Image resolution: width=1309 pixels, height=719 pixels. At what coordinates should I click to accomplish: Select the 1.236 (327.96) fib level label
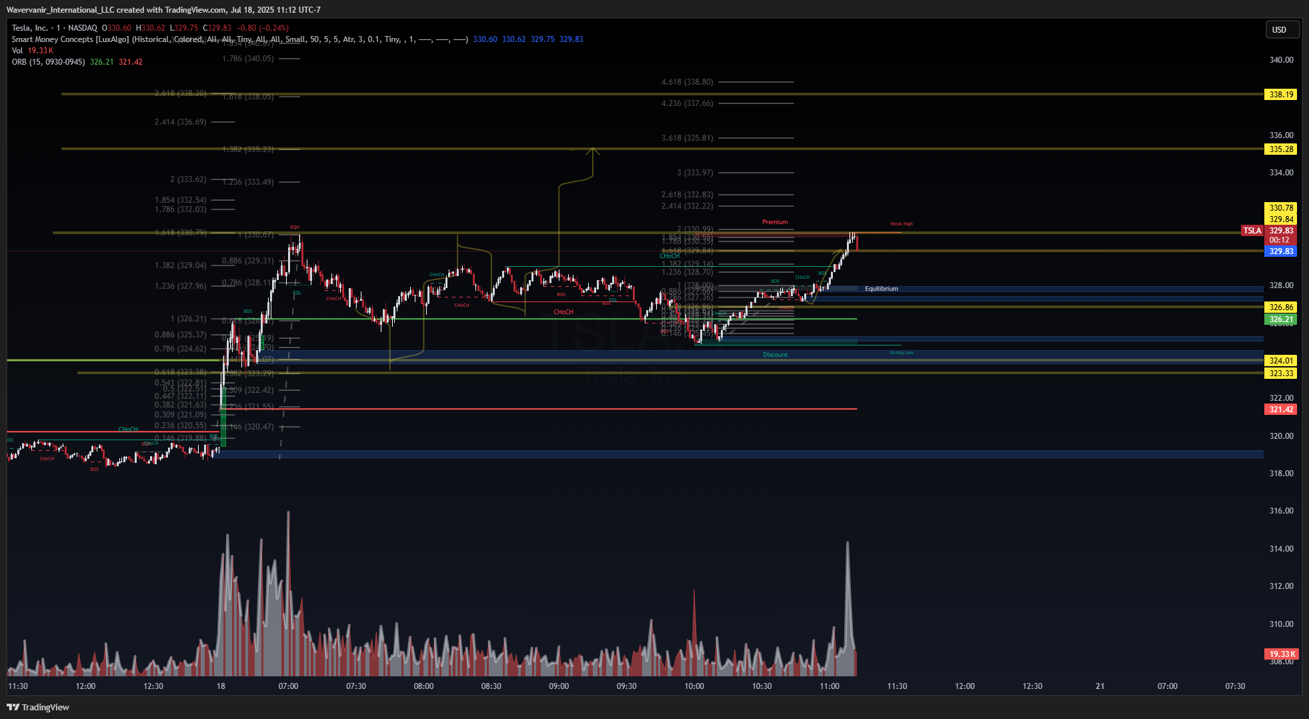point(180,286)
